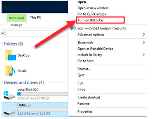Image resolution: width=152 pixels, height=119 pixels.
Task: Click Eject in the context menu
Action: [81, 75]
